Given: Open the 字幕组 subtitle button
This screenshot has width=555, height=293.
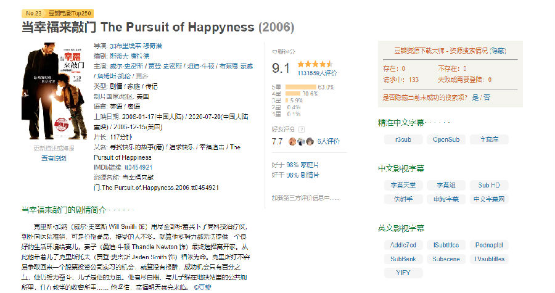Looking at the screenshot, I should 446,185.
